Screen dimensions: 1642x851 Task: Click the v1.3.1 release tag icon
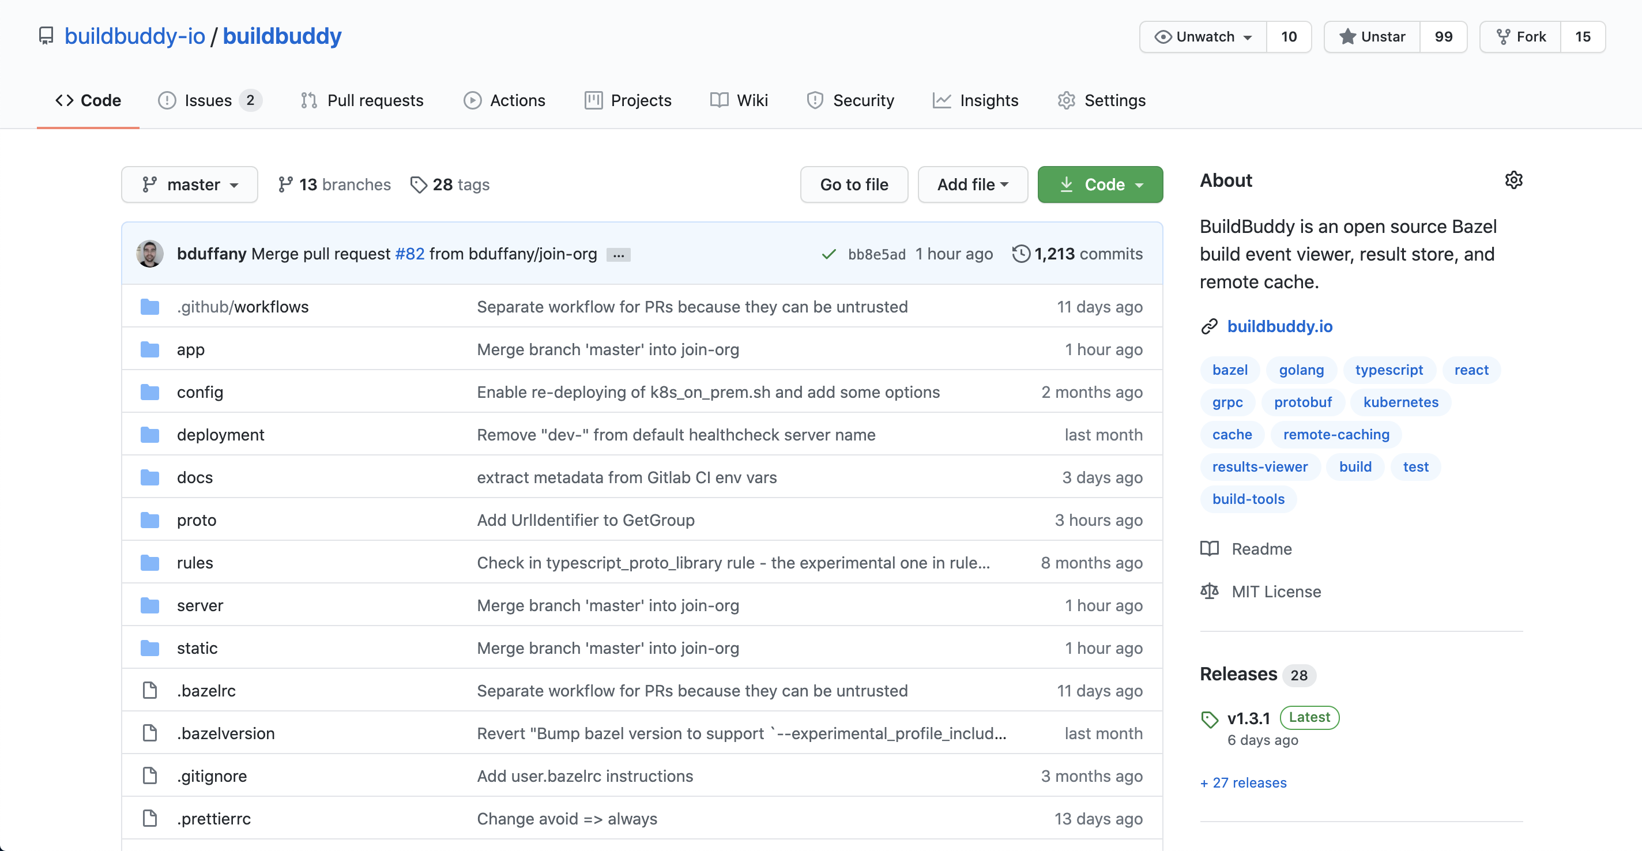1209,719
